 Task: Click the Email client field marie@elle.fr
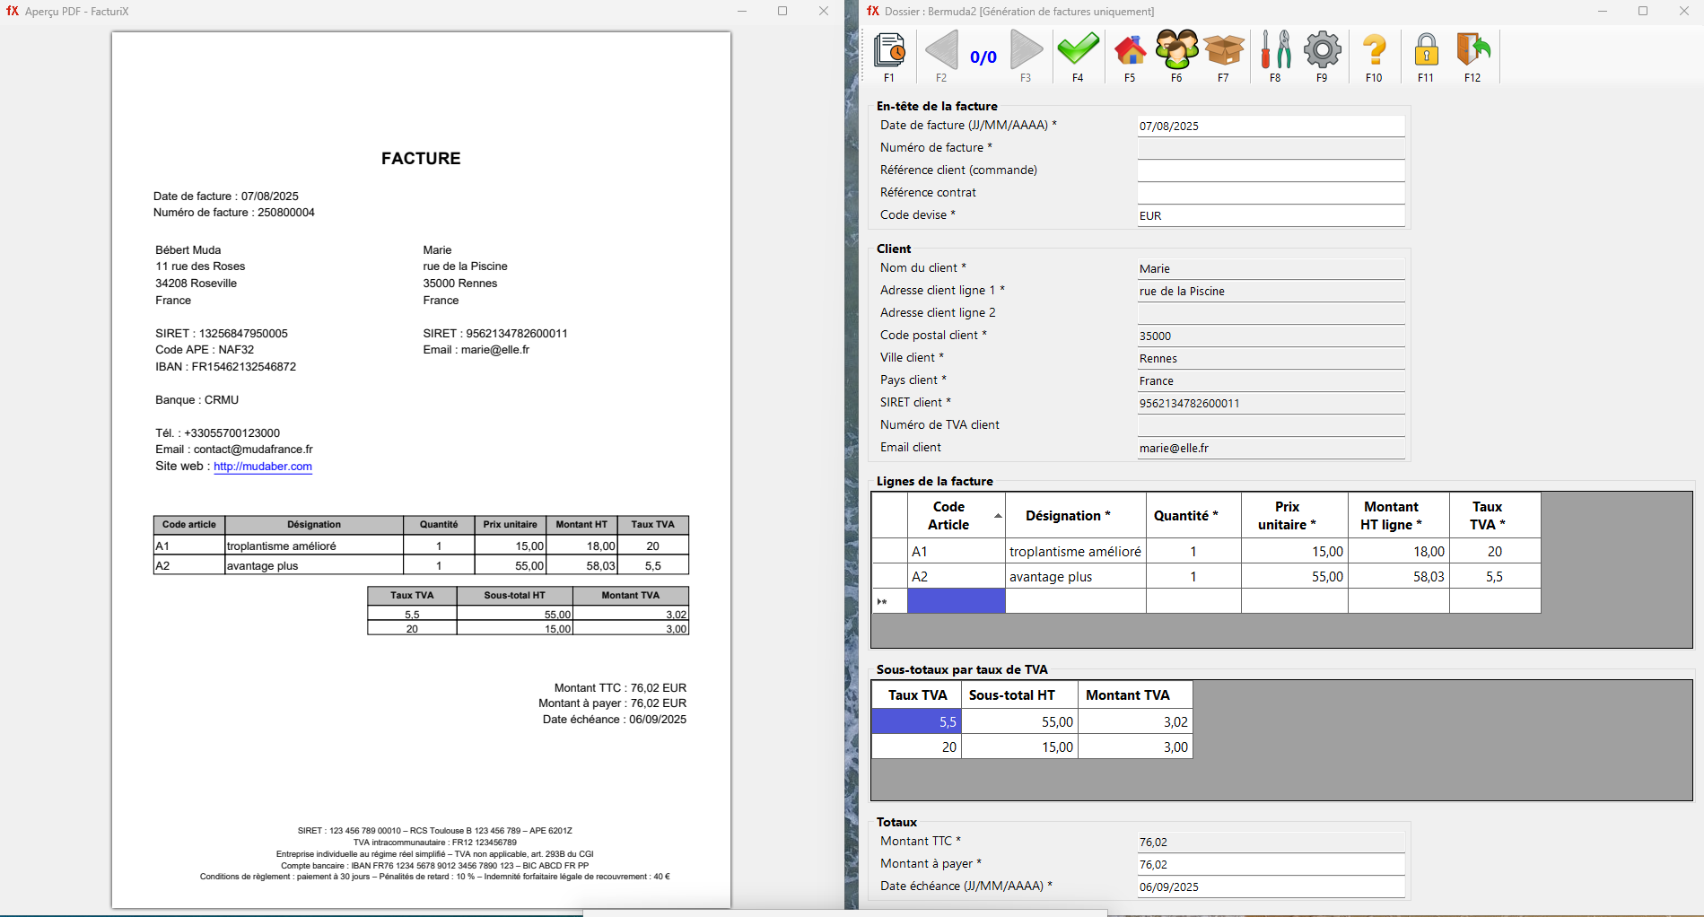(x=1271, y=449)
